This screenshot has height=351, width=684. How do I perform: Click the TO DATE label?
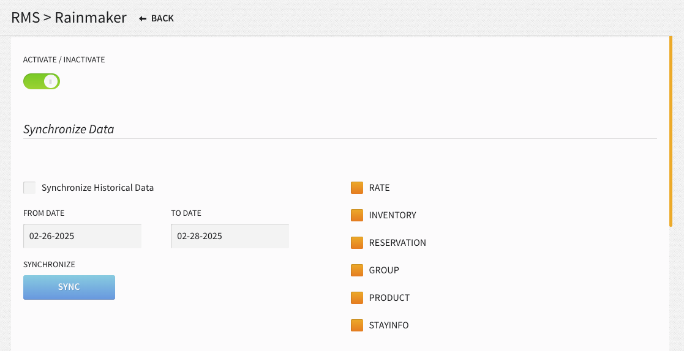point(186,213)
